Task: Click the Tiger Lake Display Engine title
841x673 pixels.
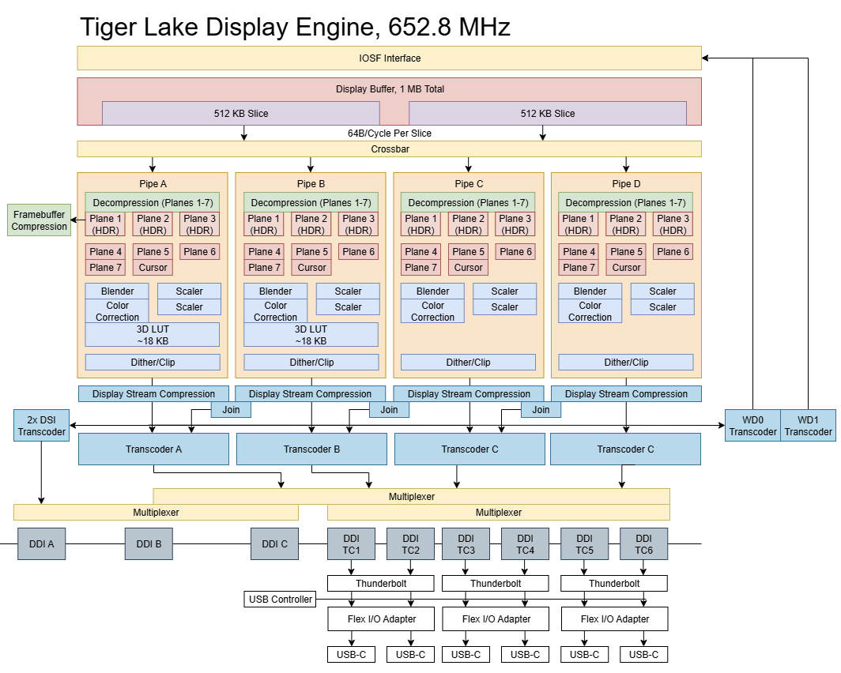Action: 295,27
